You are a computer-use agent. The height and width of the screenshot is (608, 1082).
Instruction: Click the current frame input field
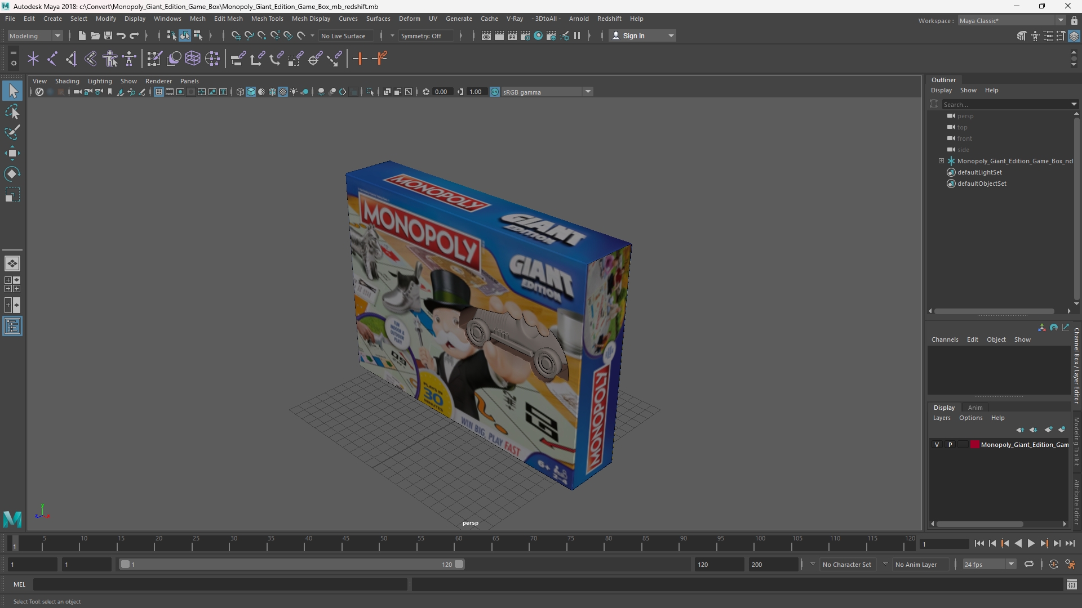coord(943,544)
